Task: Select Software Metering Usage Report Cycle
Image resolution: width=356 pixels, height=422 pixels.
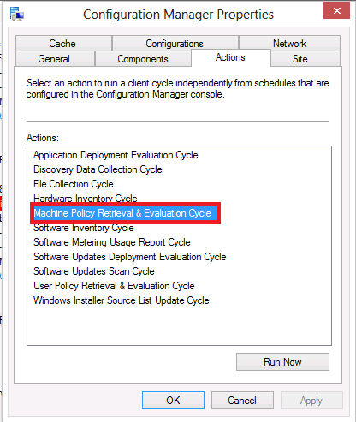Action: pos(112,242)
